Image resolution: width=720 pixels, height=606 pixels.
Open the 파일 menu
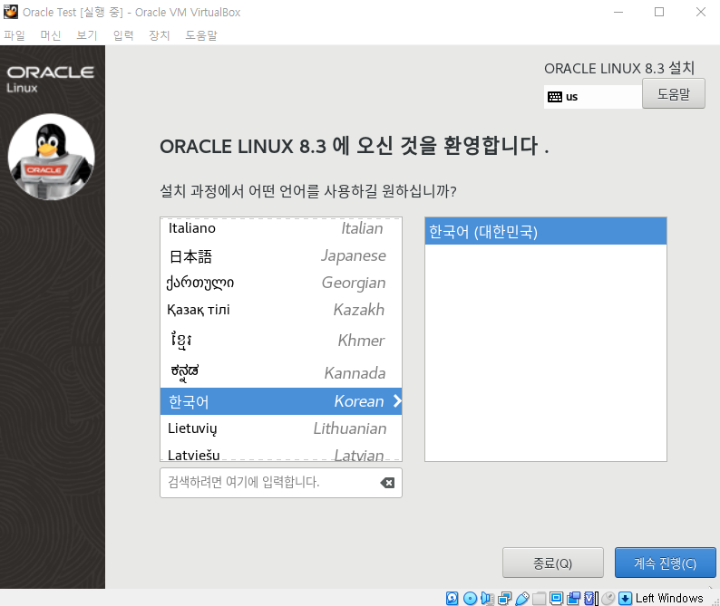15,35
